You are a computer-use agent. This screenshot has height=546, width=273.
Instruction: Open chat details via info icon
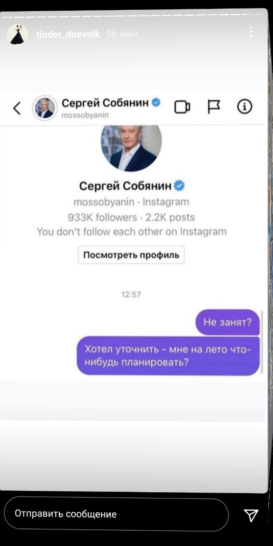point(245,107)
